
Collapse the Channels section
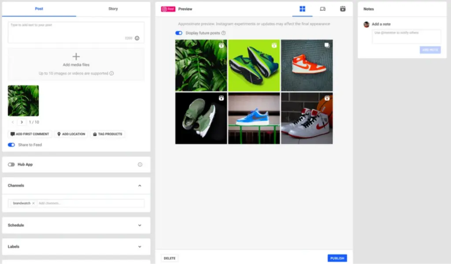click(x=140, y=186)
